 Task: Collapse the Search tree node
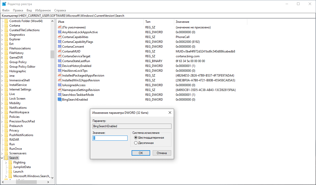2,158
